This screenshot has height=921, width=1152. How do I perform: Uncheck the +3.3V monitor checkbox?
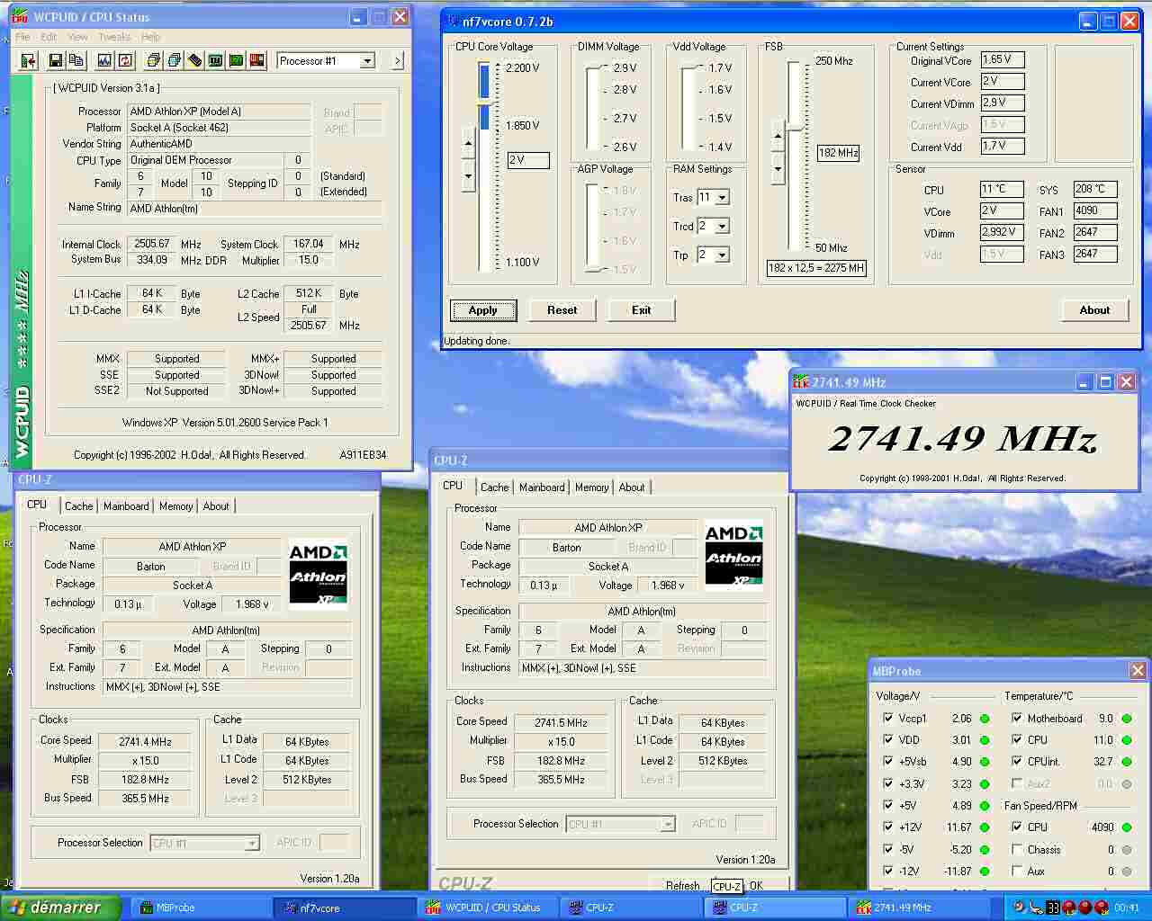pos(888,783)
